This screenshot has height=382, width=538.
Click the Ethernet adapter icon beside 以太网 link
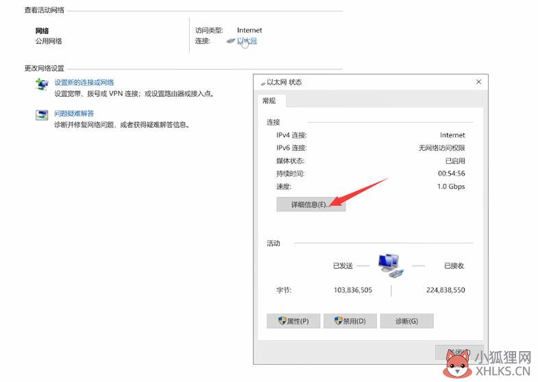point(231,41)
